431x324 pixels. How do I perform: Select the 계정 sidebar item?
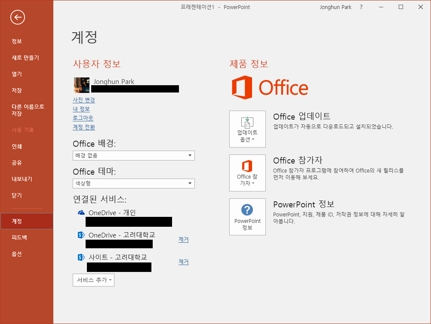(27, 221)
